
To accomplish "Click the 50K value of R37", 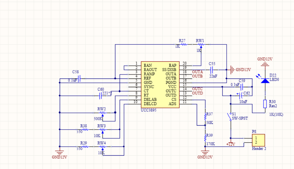I will 210,123.
